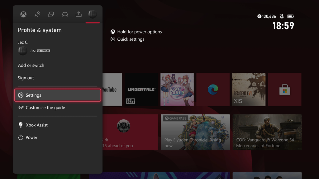Open Play Eiyuden Chronicle: Rising now banner
Screen dimensions: 319x179
click(x=195, y=132)
